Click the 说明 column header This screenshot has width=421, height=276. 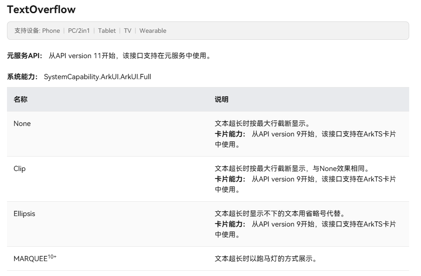(222, 100)
